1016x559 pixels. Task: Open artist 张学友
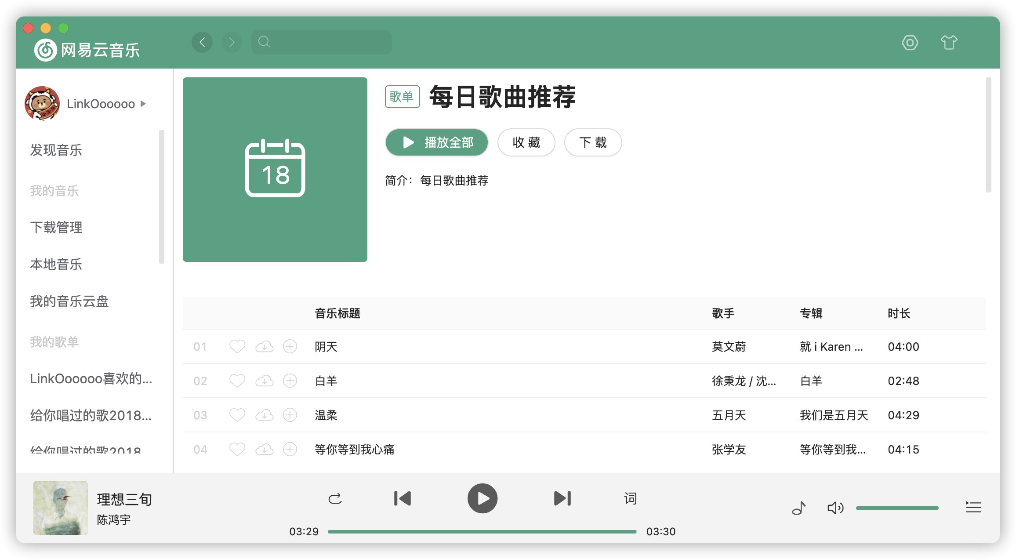[729, 450]
